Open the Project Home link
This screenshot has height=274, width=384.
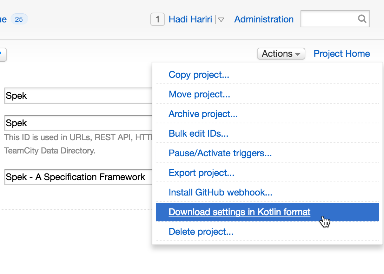click(x=342, y=54)
